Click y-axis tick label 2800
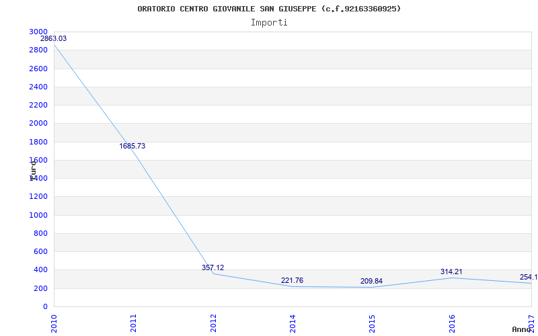Screen dimensions: 538x336 [38, 50]
